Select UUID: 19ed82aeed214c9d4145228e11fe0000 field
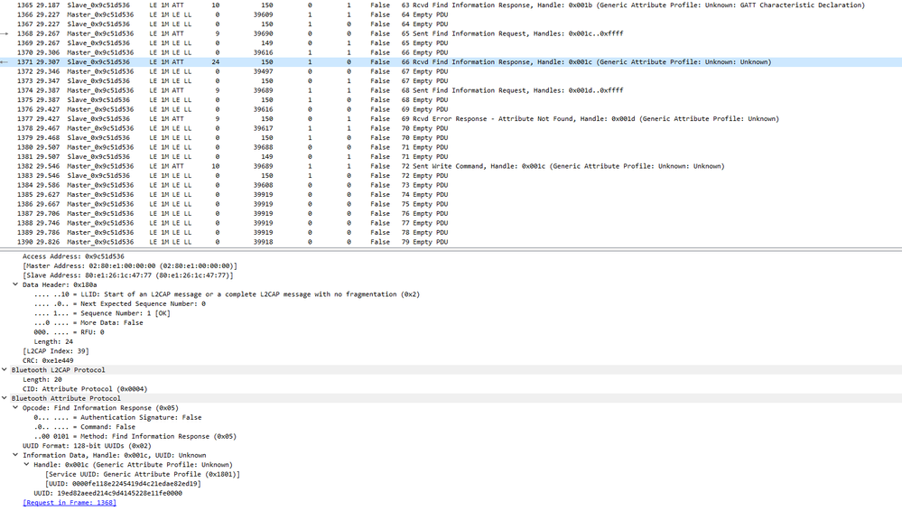The image size is (902, 511). (107, 493)
